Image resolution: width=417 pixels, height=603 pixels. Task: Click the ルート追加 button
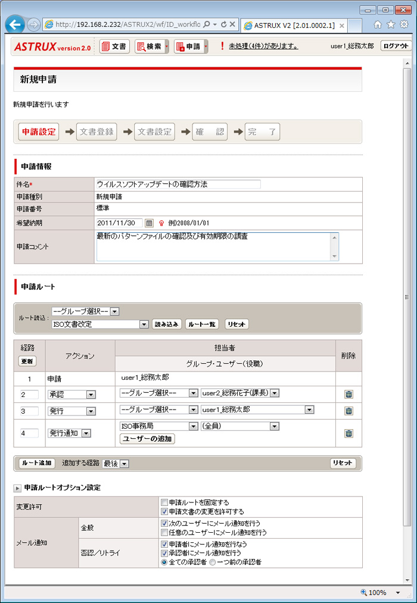click(x=38, y=463)
